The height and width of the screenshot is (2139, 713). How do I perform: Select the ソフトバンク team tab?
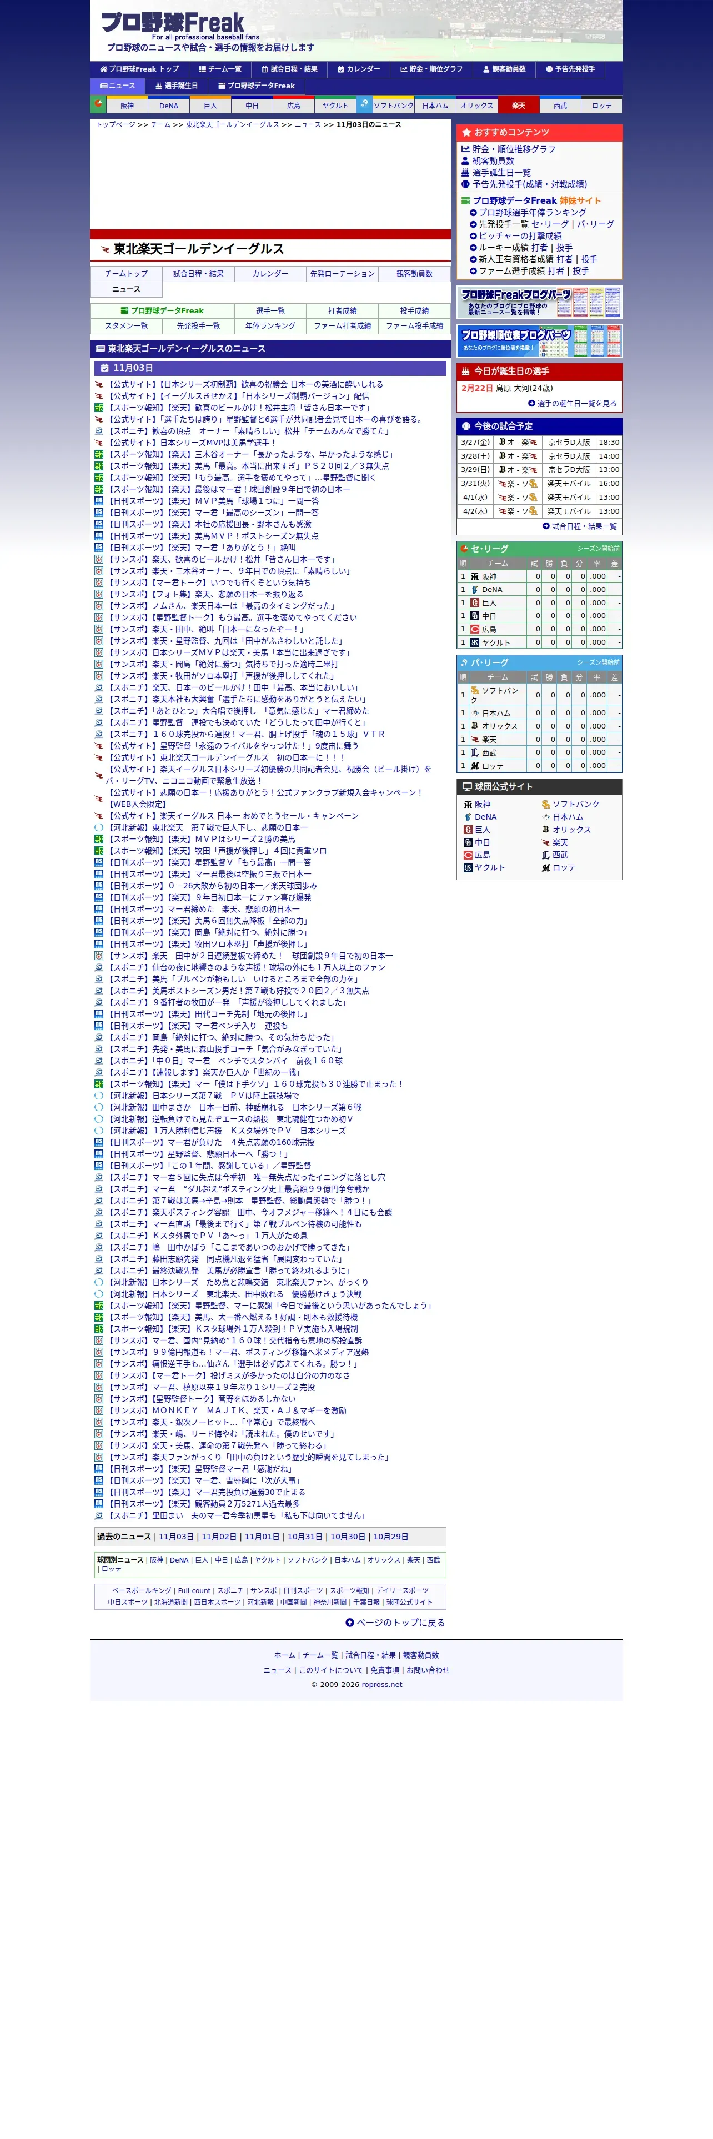pos(394,106)
